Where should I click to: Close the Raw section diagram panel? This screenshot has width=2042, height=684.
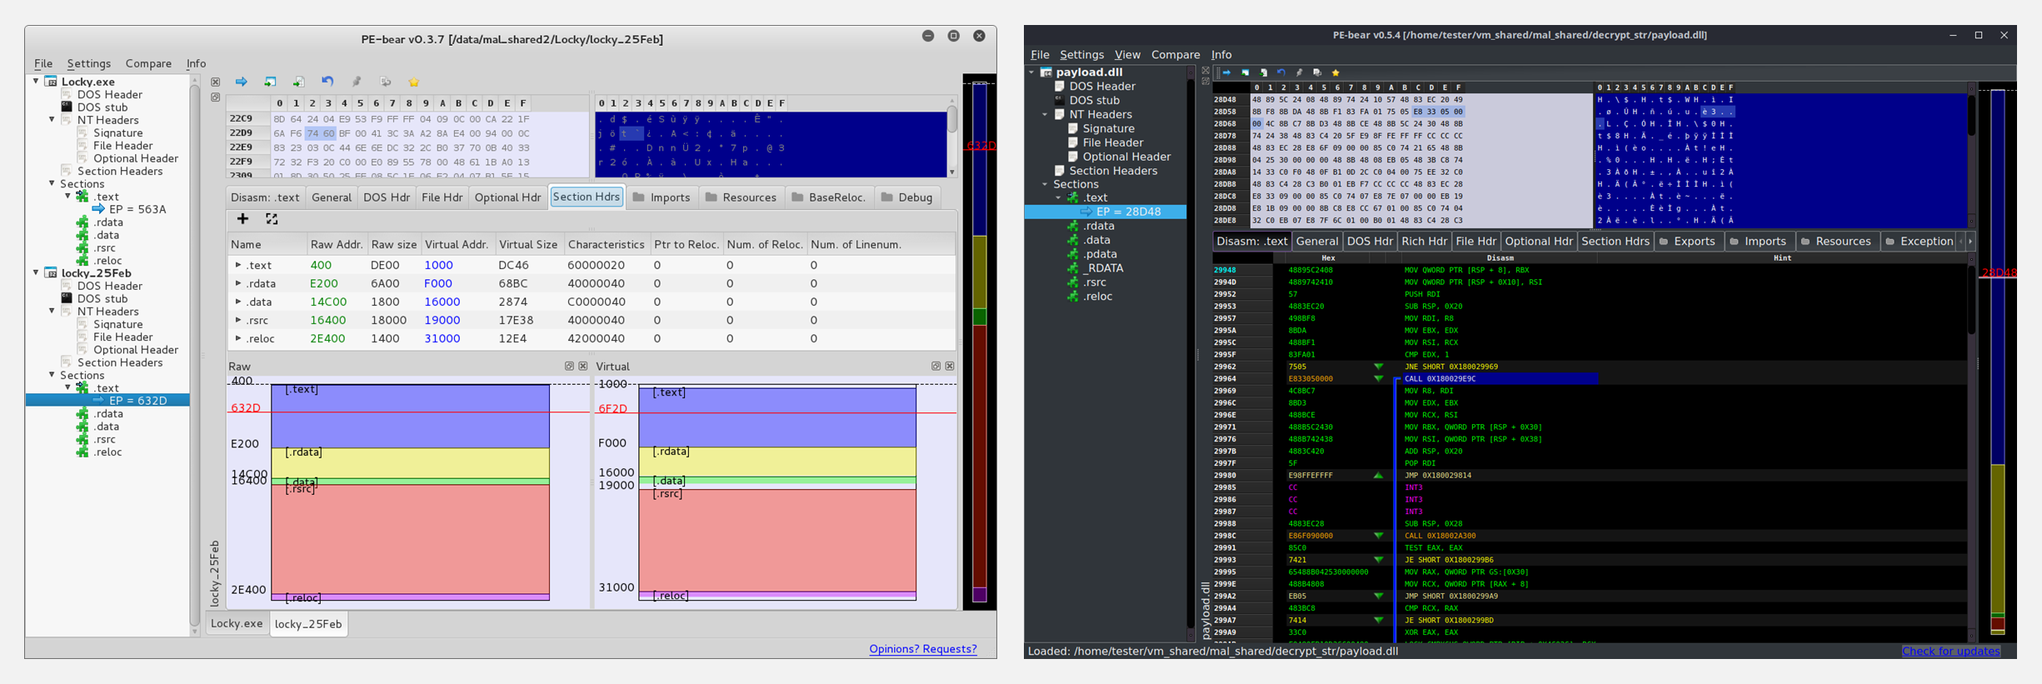click(583, 366)
